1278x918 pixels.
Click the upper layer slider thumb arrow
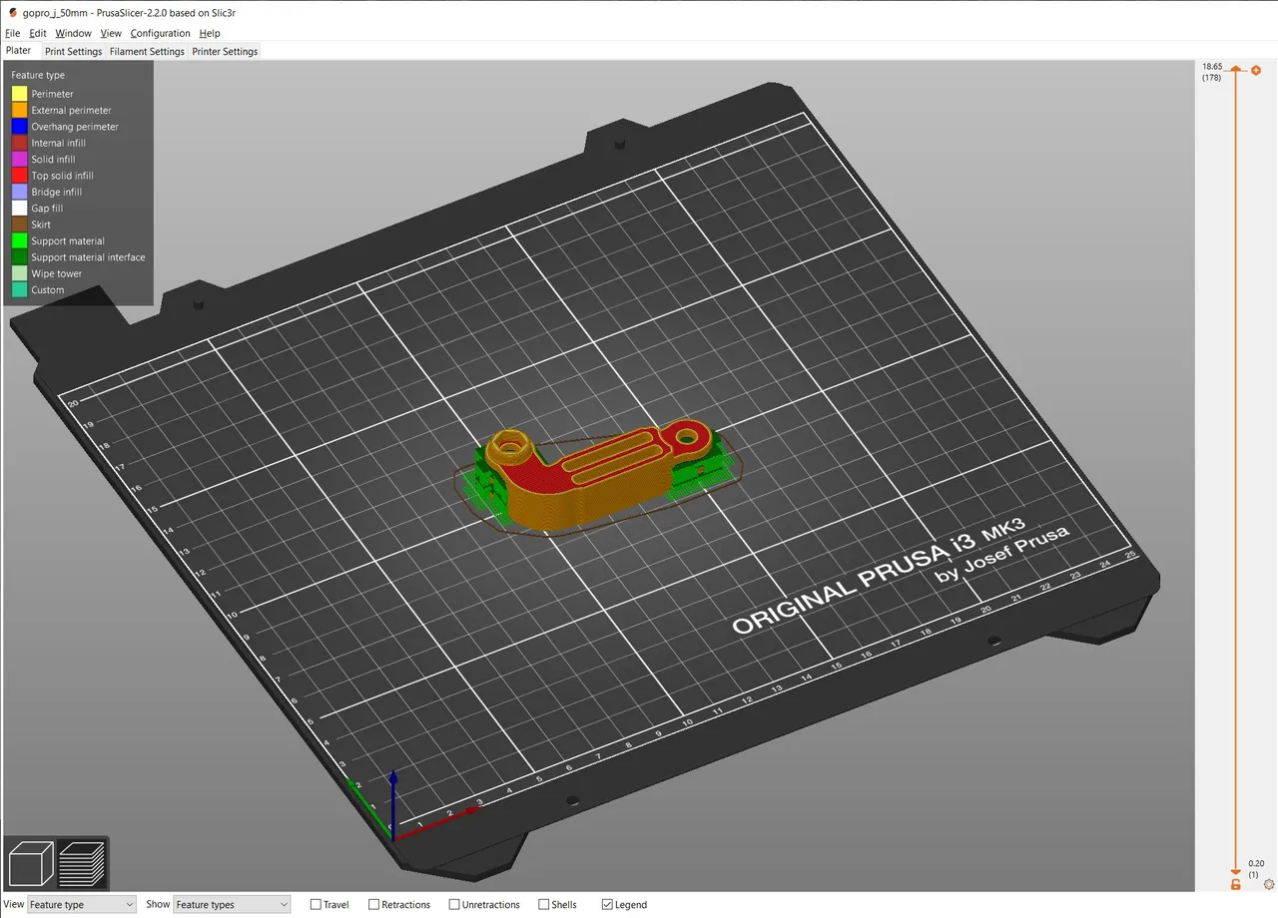click(1235, 70)
